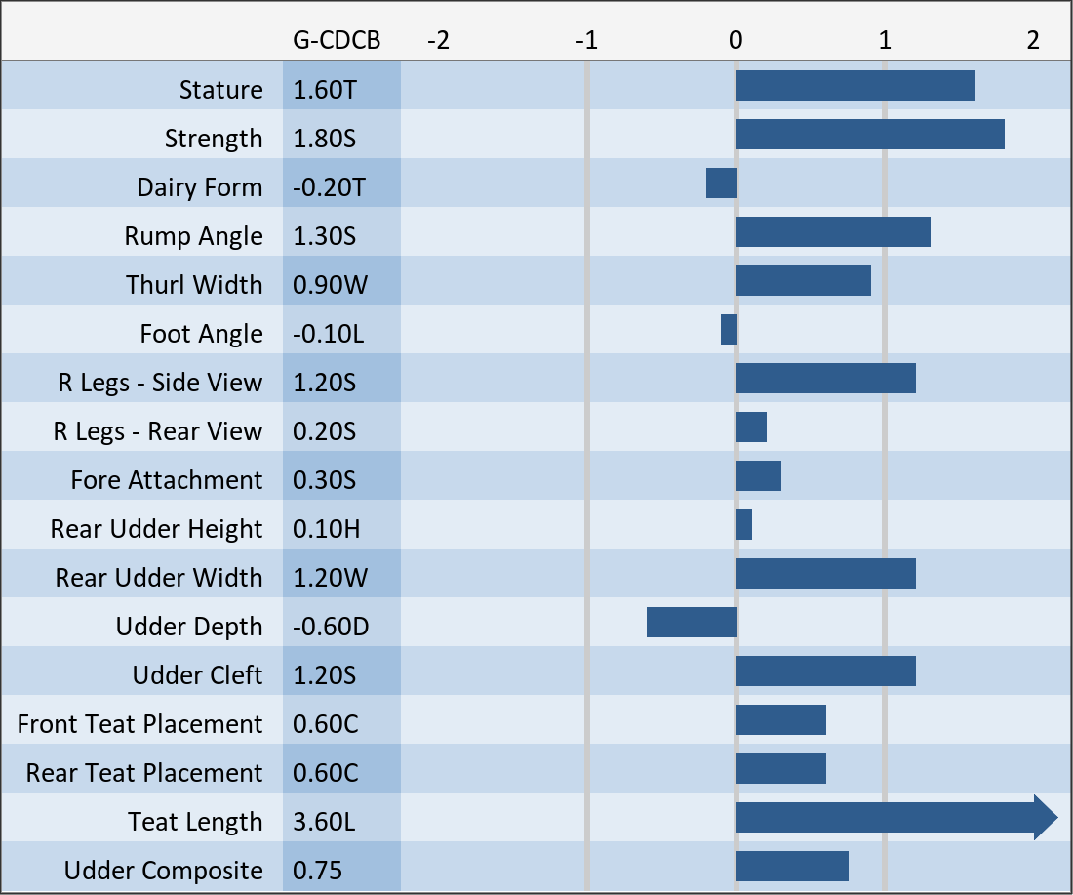Select the Front Teat Placement label
The width and height of the screenshot is (1073, 895).
(139, 724)
